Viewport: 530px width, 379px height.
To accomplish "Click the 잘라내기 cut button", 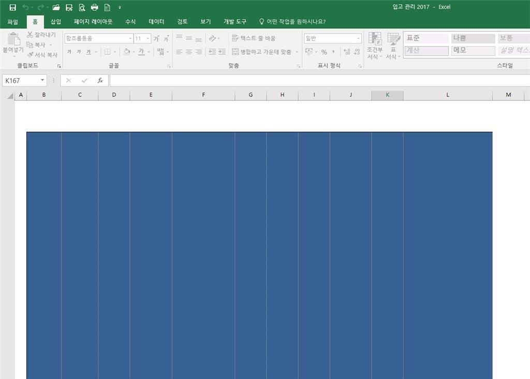I will (41, 35).
